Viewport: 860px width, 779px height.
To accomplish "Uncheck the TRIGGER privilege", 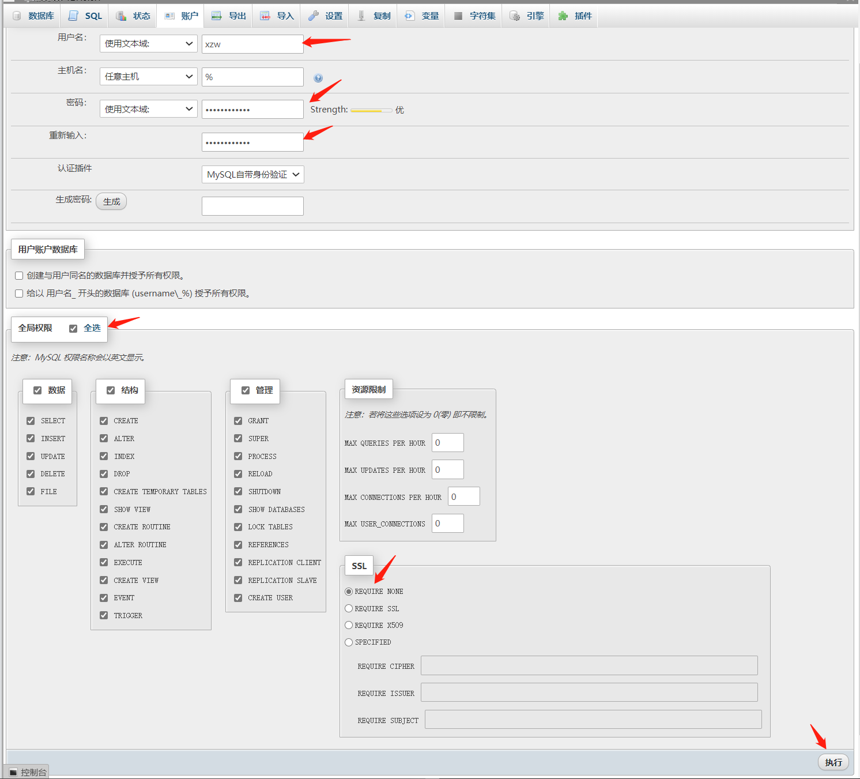I will pos(104,615).
